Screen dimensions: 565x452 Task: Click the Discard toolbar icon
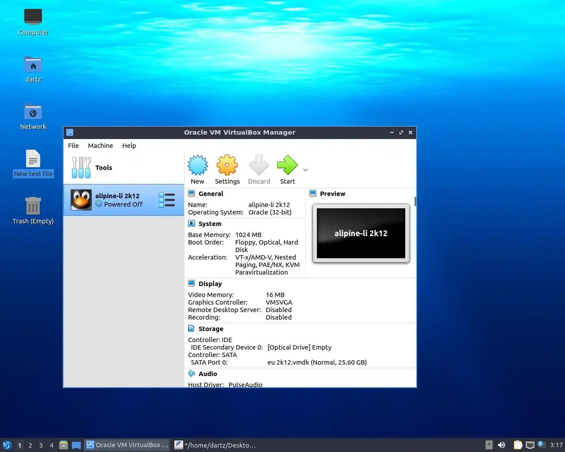[259, 166]
